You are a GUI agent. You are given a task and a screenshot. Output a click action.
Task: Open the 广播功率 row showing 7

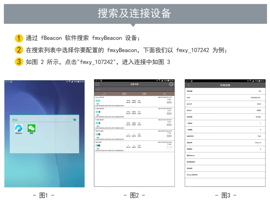click(x=225, y=123)
